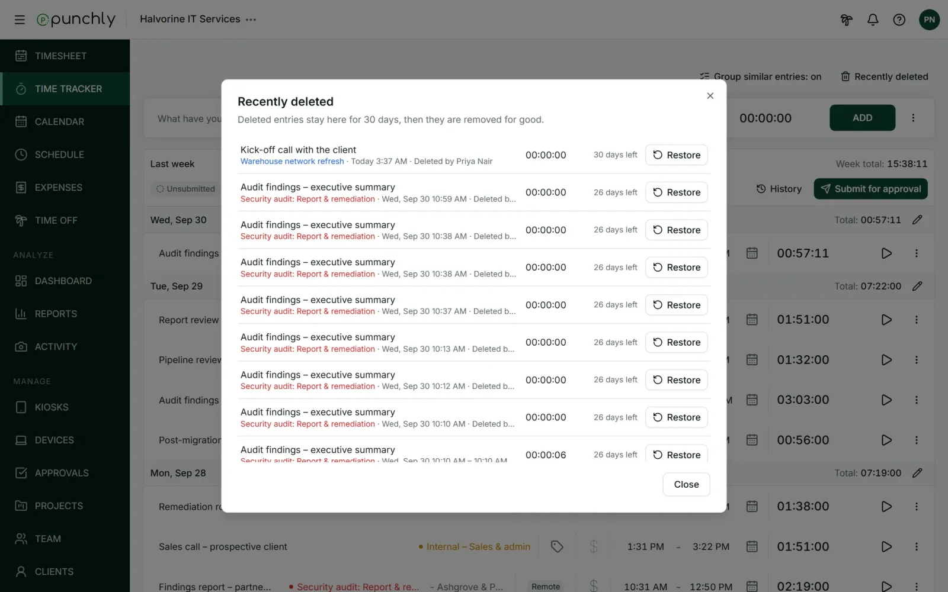This screenshot has height=592, width=948.
Task: Click the Close button in the dialog
Action: 686,484
